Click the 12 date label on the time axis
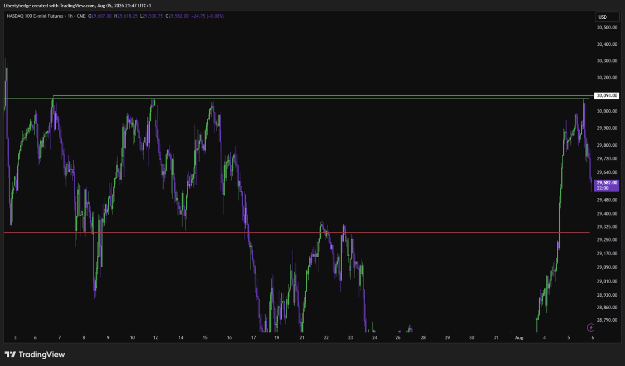Image resolution: width=625 pixels, height=366 pixels. tap(156, 338)
